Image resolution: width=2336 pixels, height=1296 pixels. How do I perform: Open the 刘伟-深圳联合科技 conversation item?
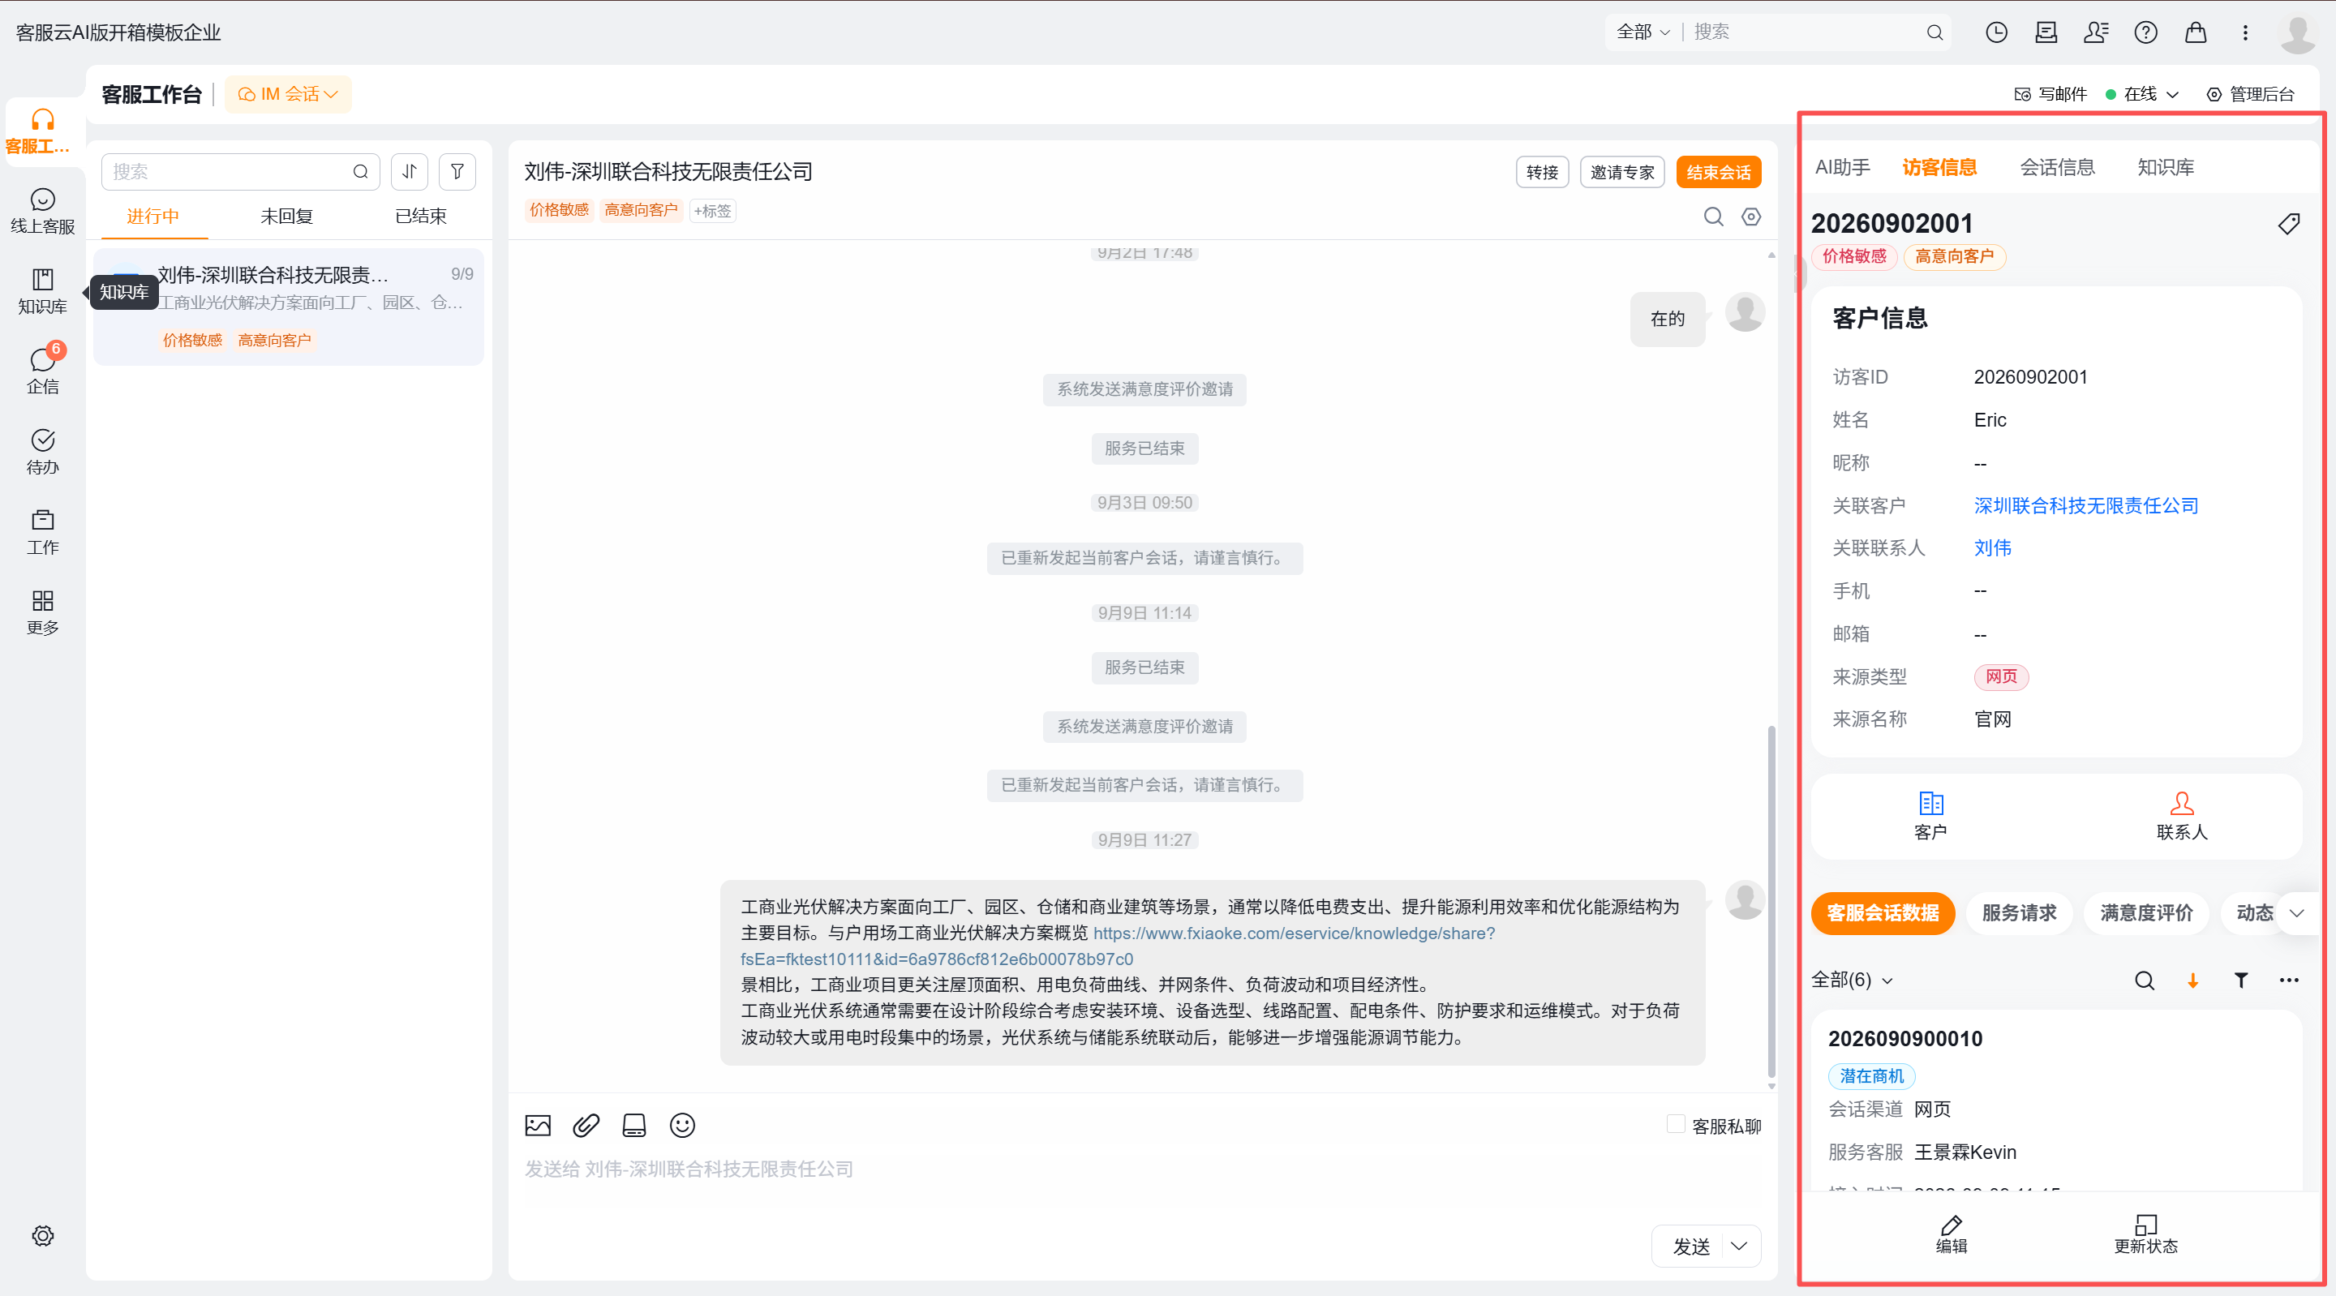pyautogui.click(x=289, y=307)
